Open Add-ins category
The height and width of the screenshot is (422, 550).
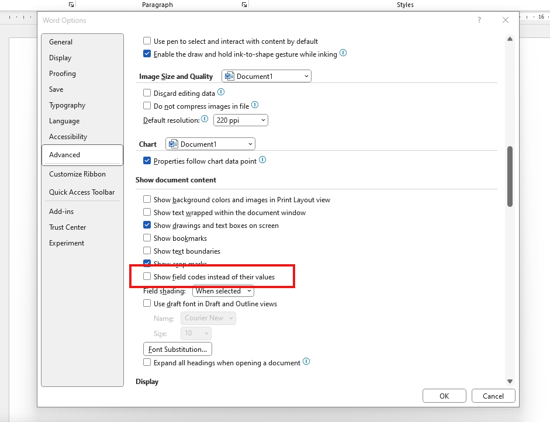click(x=82, y=212)
